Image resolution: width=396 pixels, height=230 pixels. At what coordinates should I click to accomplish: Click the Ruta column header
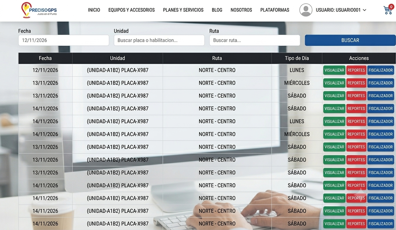click(217, 58)
